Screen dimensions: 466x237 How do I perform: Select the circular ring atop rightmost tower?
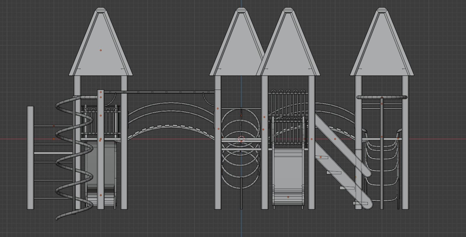[382, 97]
